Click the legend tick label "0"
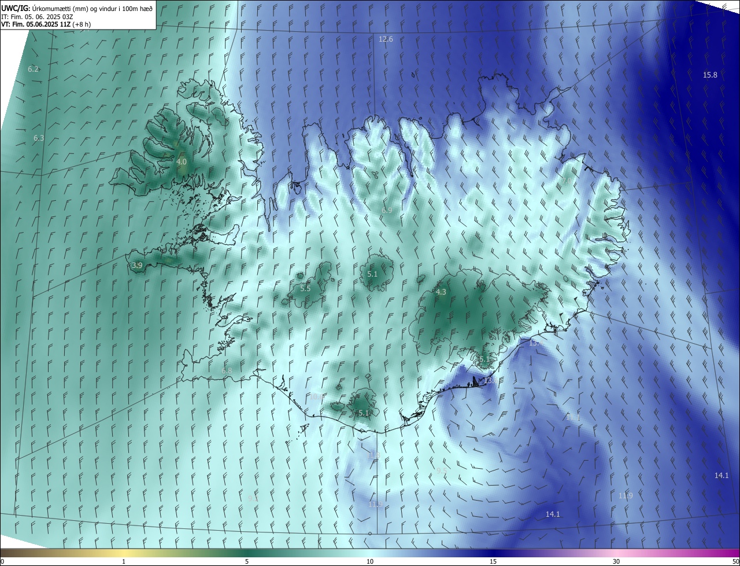 point(2,561)
